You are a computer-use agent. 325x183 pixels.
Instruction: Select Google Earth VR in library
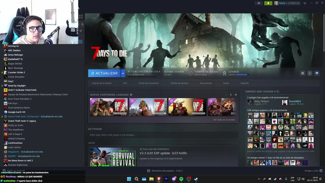[17, 112]
